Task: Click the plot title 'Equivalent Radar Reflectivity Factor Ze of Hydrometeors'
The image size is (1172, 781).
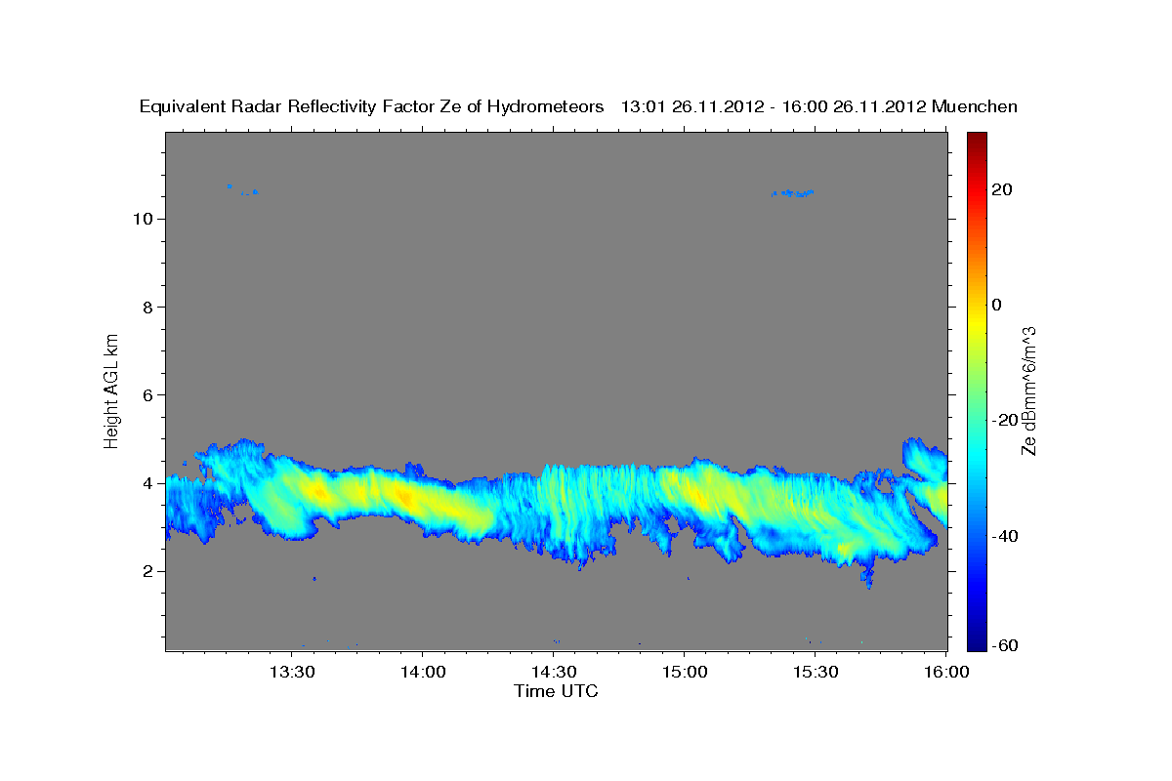Action: click(x=372, y=106)
